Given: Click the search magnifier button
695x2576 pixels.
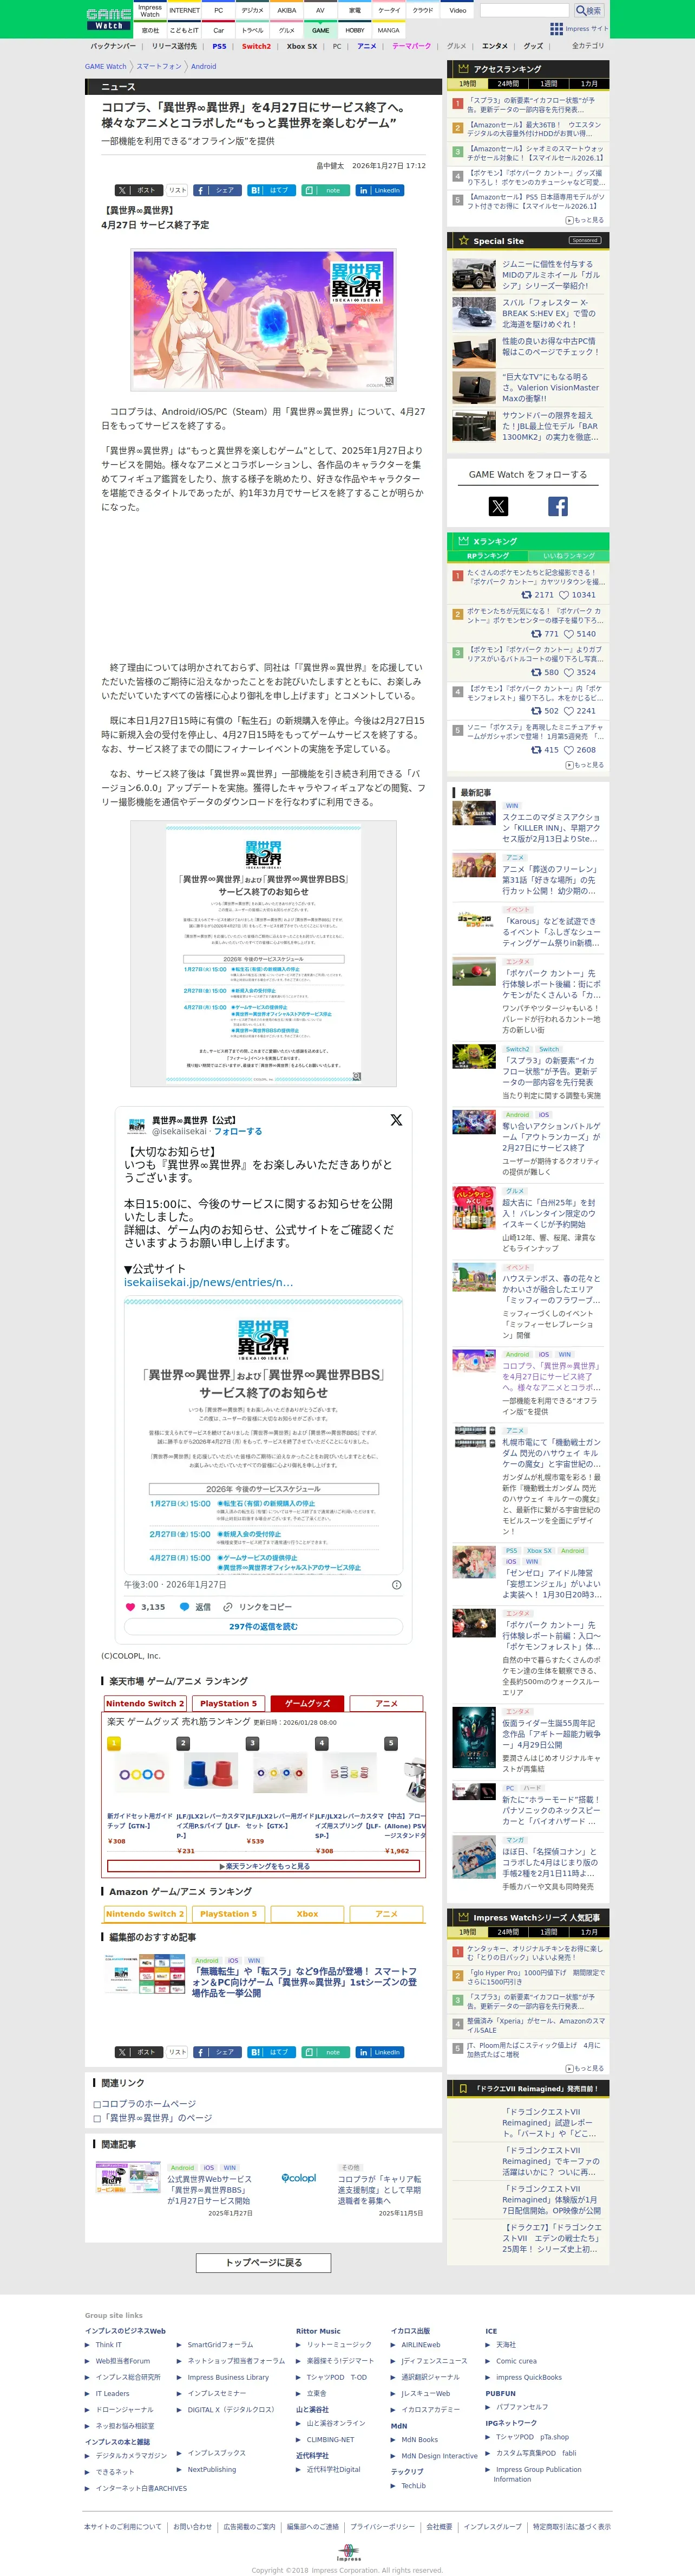Looking at the screenshot, I should coord(588,10).
